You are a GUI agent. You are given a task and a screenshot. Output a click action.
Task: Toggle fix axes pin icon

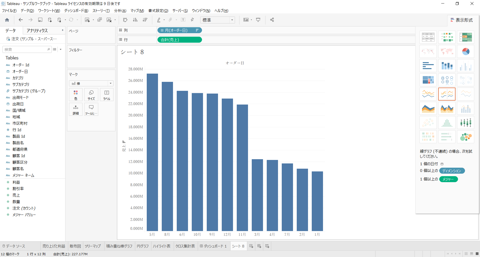coord(192,20)
